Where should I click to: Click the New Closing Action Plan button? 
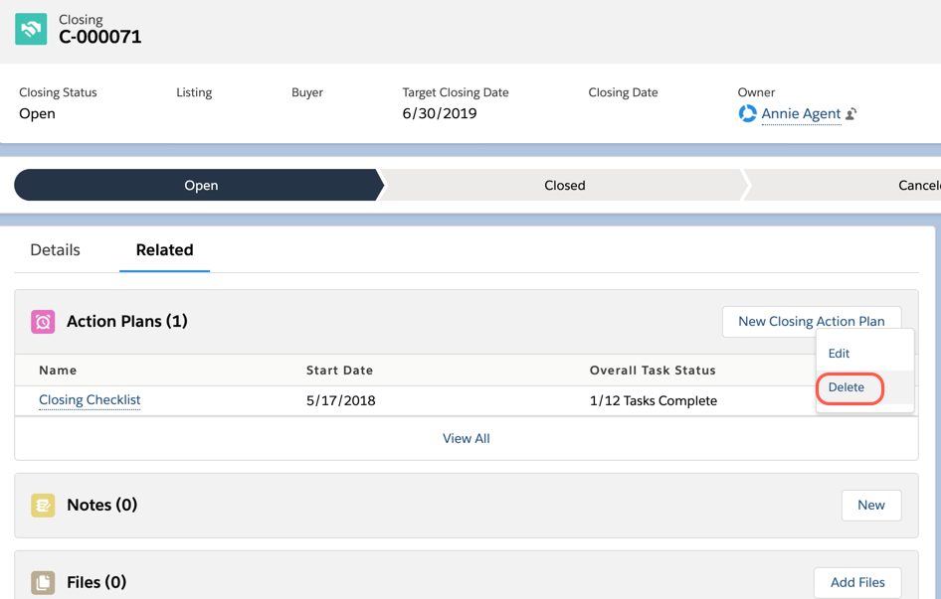pos(811,321)
